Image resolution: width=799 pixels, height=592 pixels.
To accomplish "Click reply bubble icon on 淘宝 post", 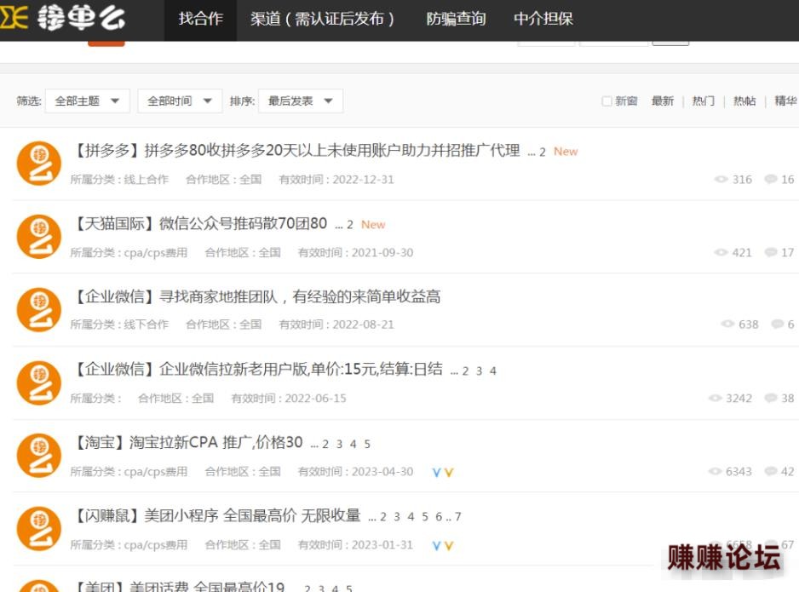I will (771, 471).
